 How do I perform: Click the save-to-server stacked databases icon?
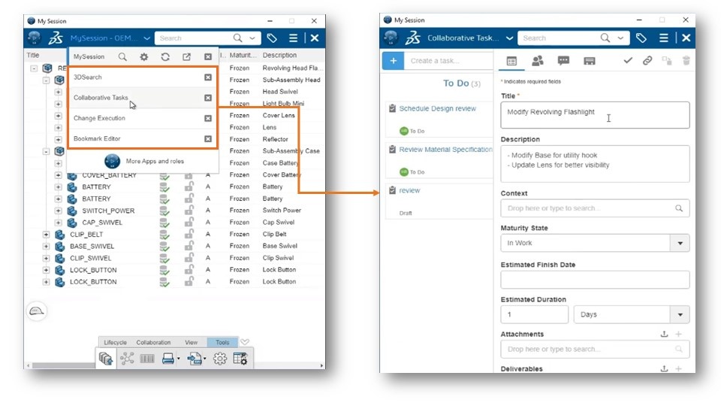[106, 359]
